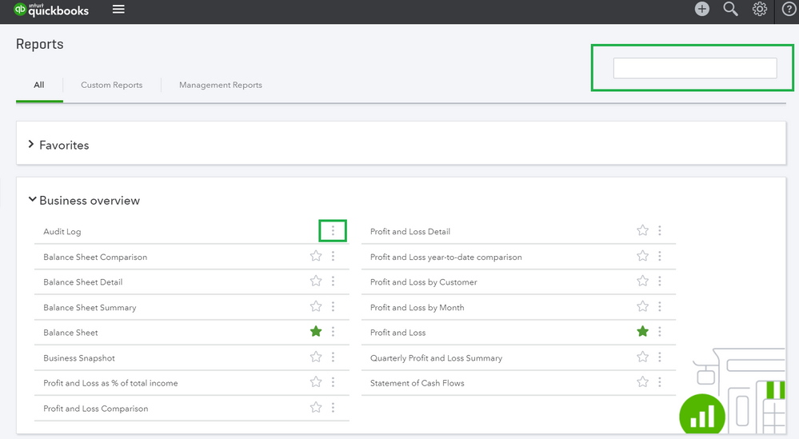
Task: Open Balance Sheet Detail three-dot menu
Action: pyautogui.click(x=333, y=281)
